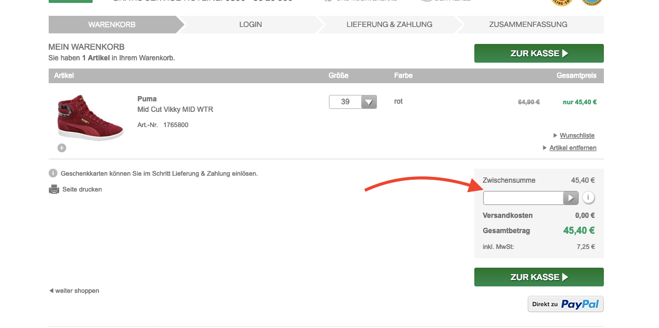Viewport: 659px width, 328px height.
Task: Click the inkl. MwSt 7,25 € value
Action: (586, 247)
